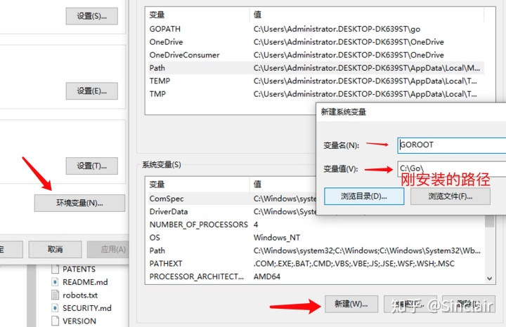
Task: Select the OneDriveConsumer user variable row
Action: point(316,55)
